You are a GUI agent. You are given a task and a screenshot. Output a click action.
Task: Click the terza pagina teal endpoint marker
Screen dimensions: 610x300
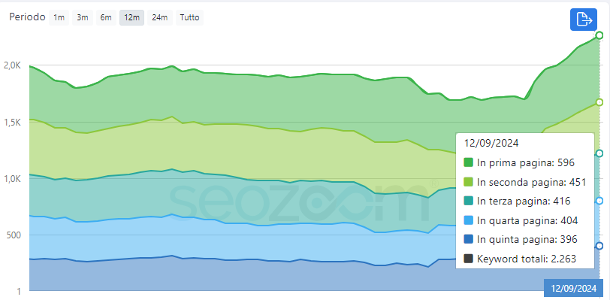pyautogui.click(x=599, y=153)
